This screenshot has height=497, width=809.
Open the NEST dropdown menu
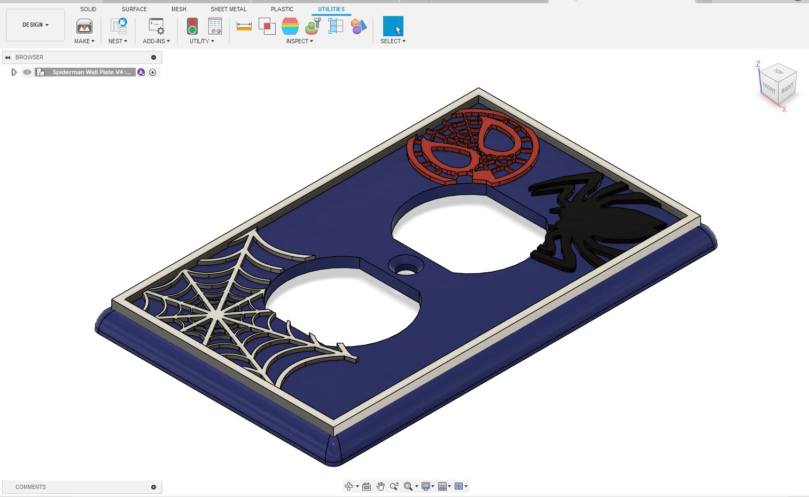pos(118,41)
